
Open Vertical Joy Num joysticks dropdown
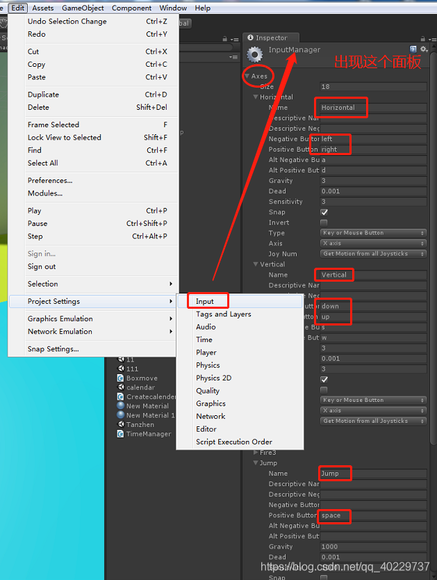pos(373,421)
